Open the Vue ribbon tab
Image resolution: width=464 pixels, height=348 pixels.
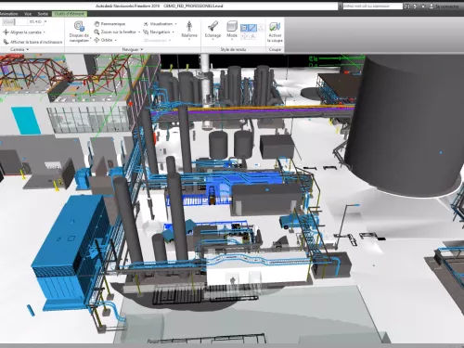point(28,14)
